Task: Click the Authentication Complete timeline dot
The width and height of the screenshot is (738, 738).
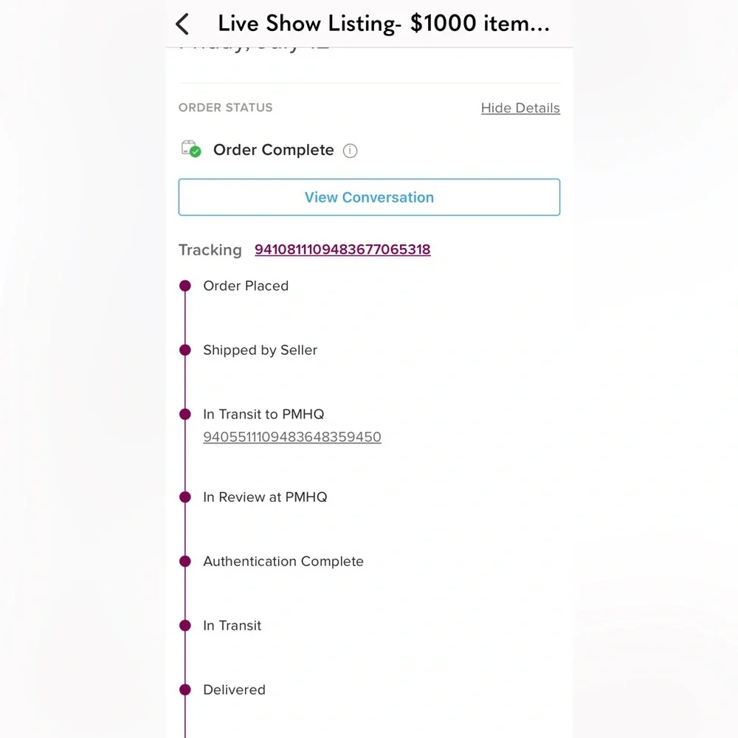Action: coord(185,561)
